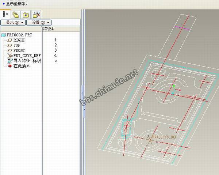
Task: Click PRT_CSYS_DEF label in the model viewport
Action: coord(164,137)
